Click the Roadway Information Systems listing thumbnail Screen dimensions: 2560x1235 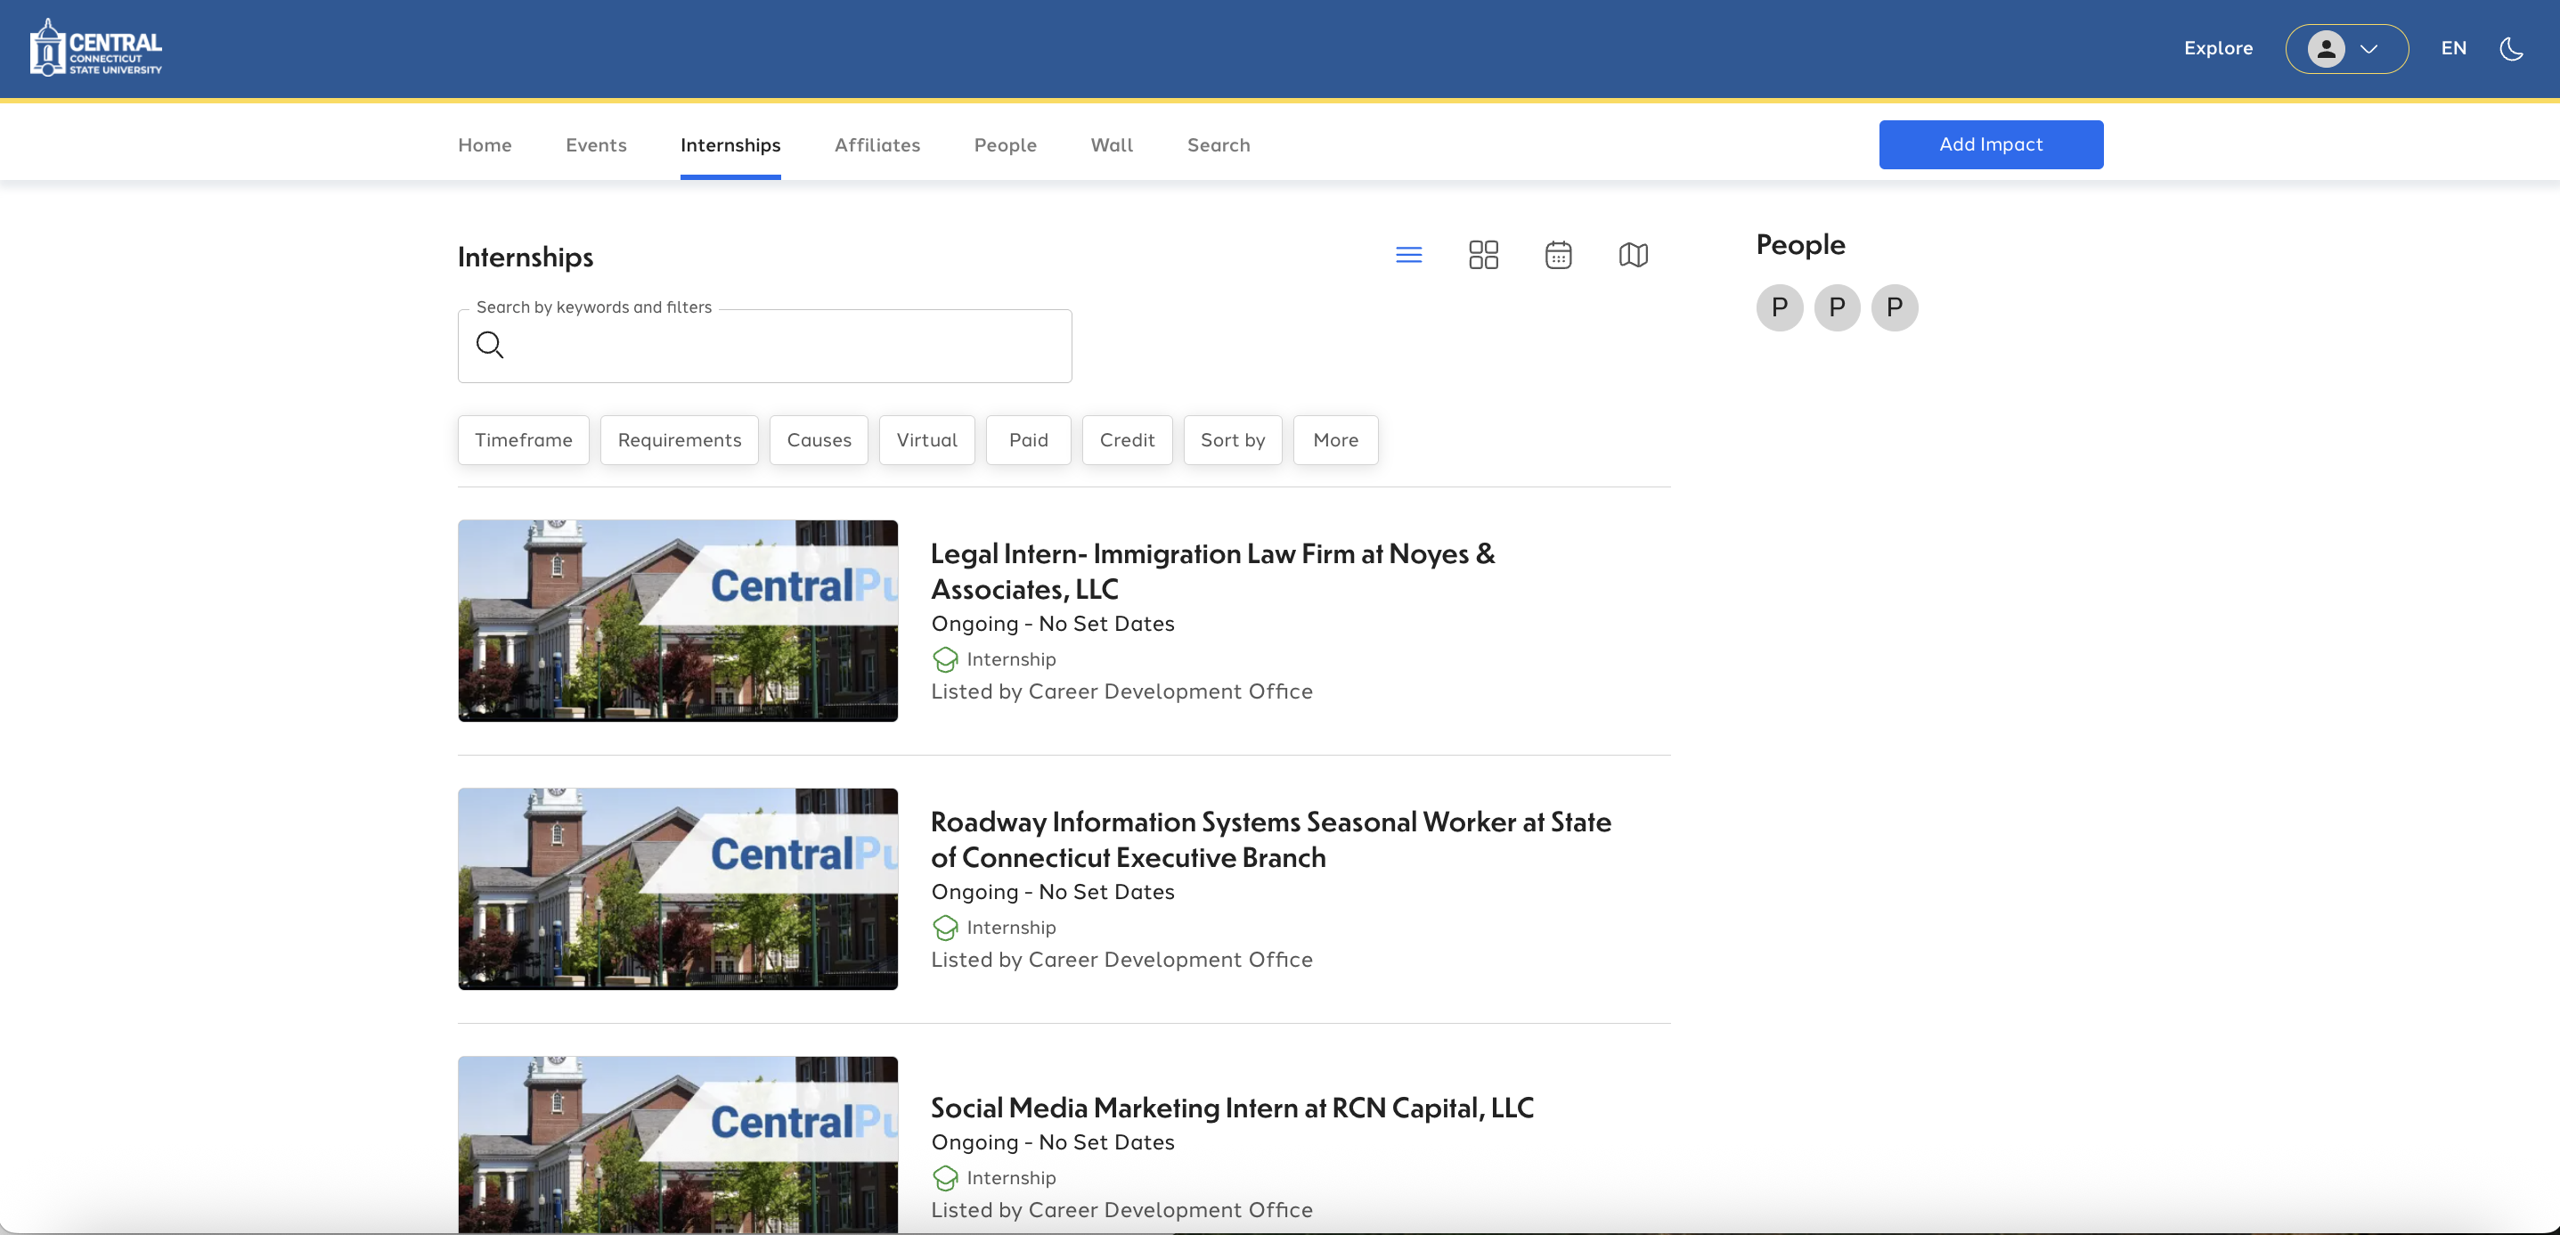coord(678,889)
